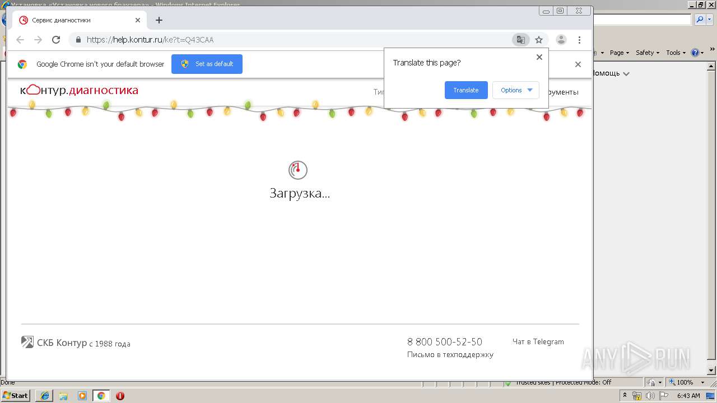This screenshot has width=717, height=403.
Task: Open the Чат в Telegram link
Action: 538,341
